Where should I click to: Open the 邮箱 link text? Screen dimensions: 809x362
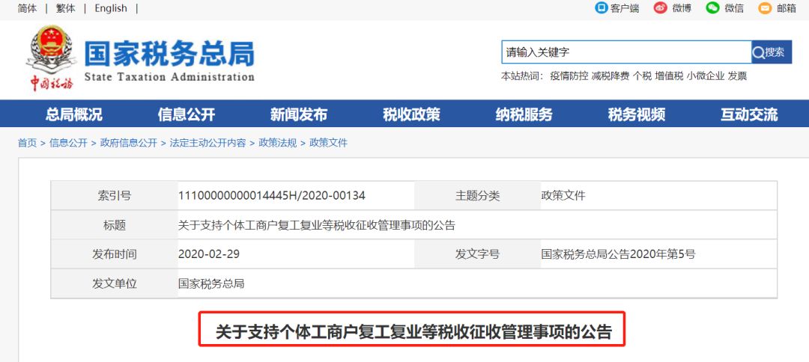pyautogui.click(x=787, y=8)
